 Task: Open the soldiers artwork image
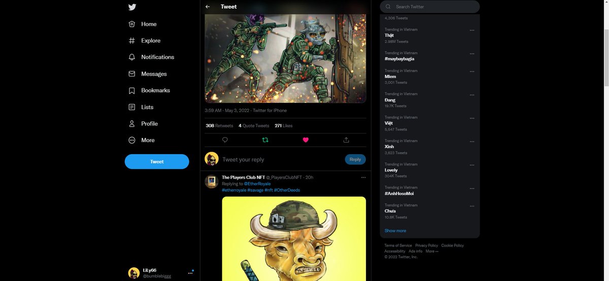(x=286, y=58)
